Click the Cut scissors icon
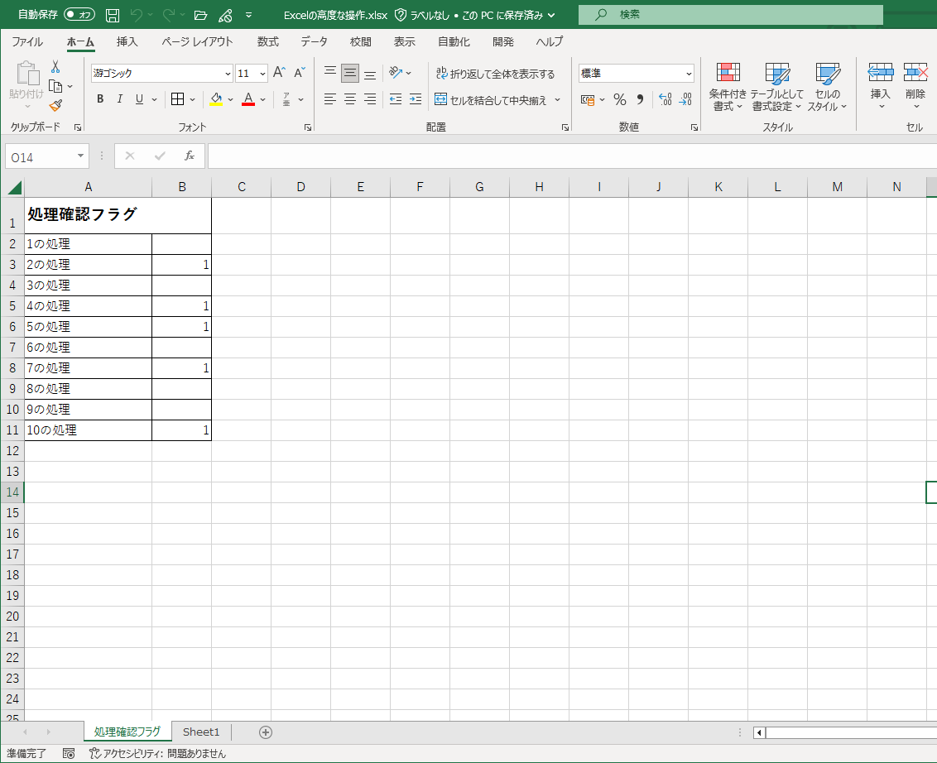937x763 pixels. pyautogui.click(x=55, y=67)
